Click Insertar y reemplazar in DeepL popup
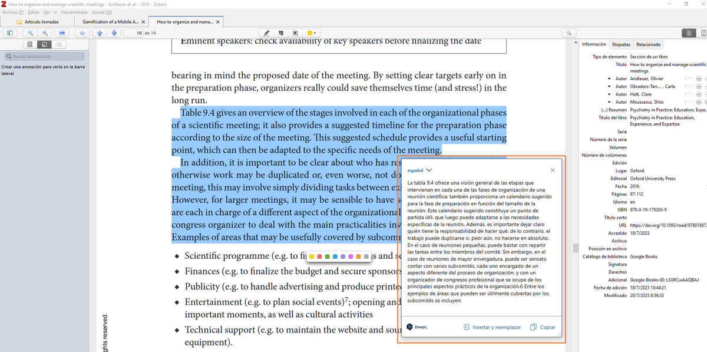 [x=492, y=327]
